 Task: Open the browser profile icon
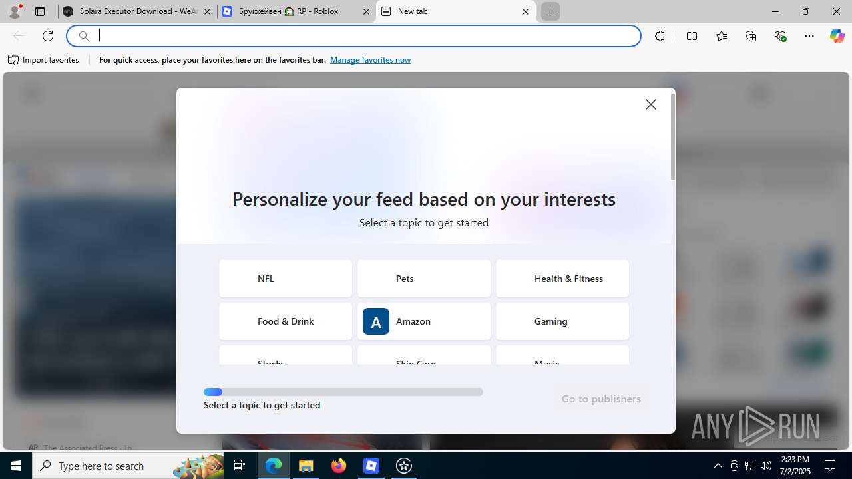(15, 11)
